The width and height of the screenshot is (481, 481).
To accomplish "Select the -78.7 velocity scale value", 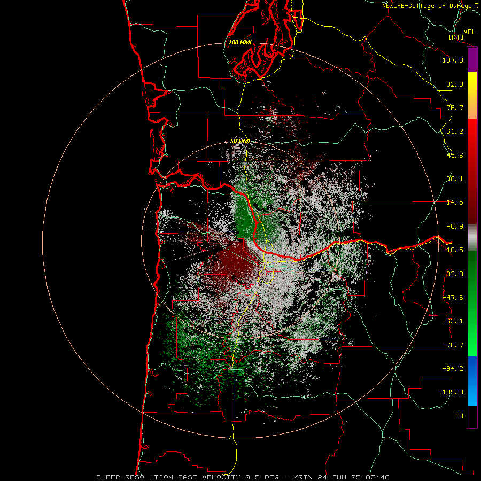I will pyautogui.click(x=453, y=345).
